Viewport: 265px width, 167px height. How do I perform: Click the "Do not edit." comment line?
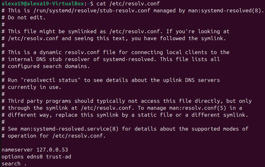click(27, 17)
